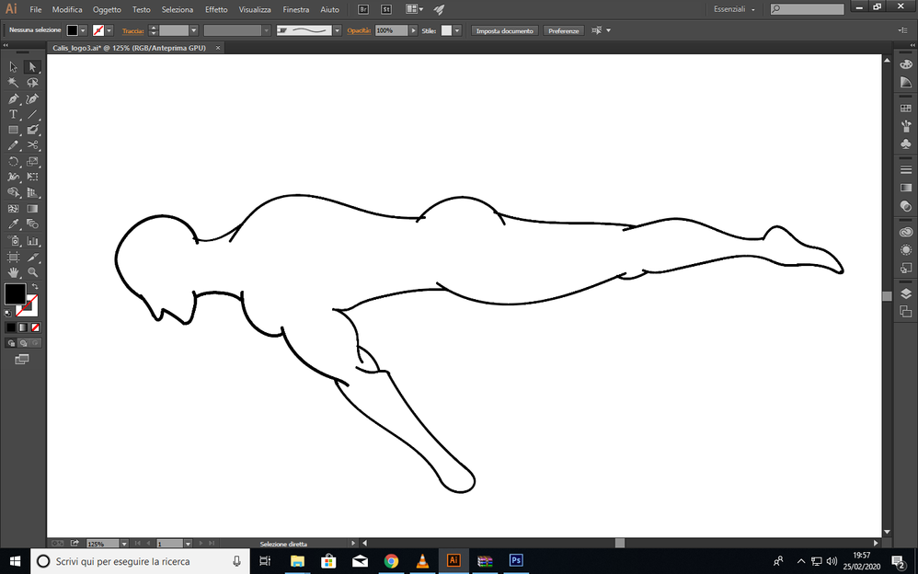Screen dimensions: 918x574
Task: Open the Swatches panel icon
Action: (x=905, y=109)
